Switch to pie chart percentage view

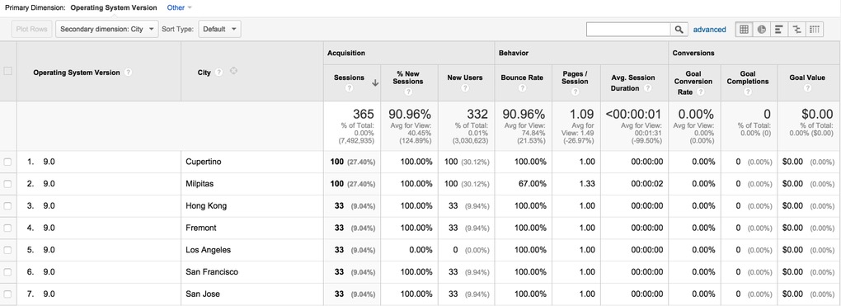[761, 30]
